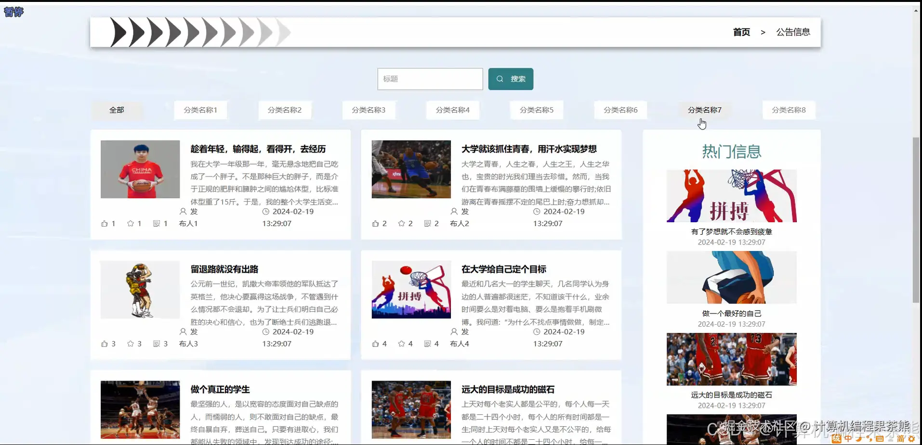Select the 分类名称4 category tab
The height and width of the screenshot is (445, 922).
[x=453, y=110]
